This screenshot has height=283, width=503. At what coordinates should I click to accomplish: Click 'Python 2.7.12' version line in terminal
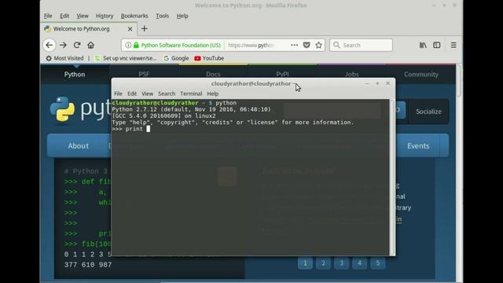coord(192,109)
